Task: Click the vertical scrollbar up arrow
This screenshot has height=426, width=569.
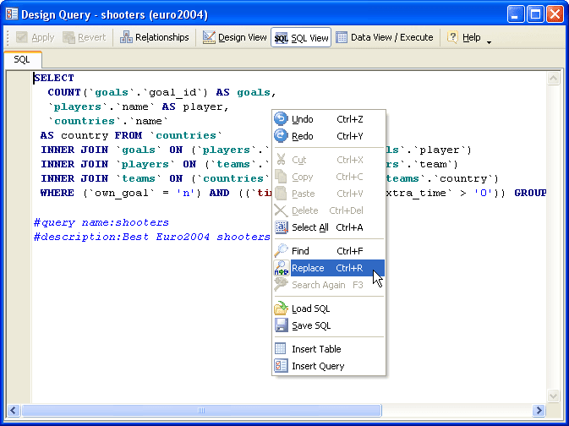Action: point(554,79)
